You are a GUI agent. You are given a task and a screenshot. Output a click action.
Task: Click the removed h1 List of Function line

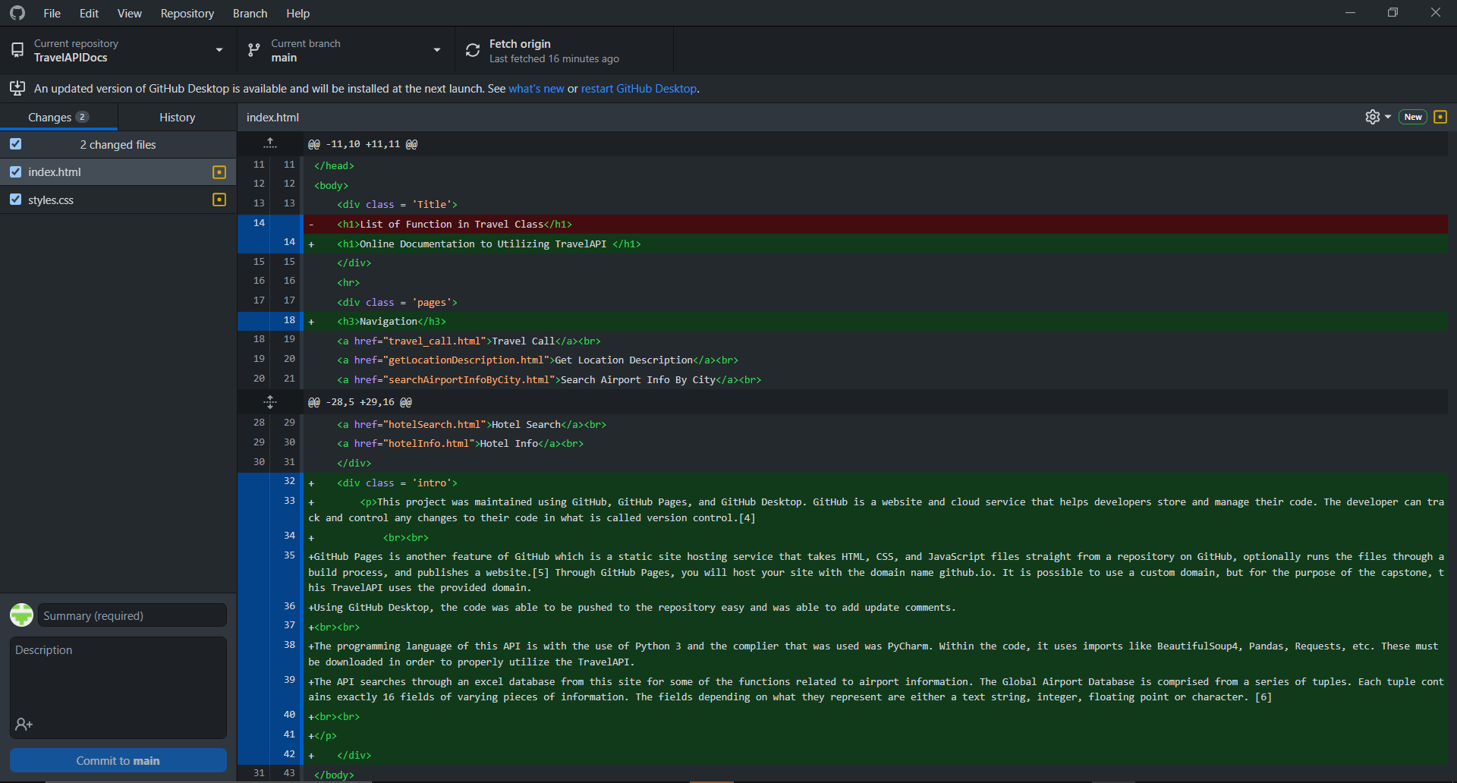(876, 224)
